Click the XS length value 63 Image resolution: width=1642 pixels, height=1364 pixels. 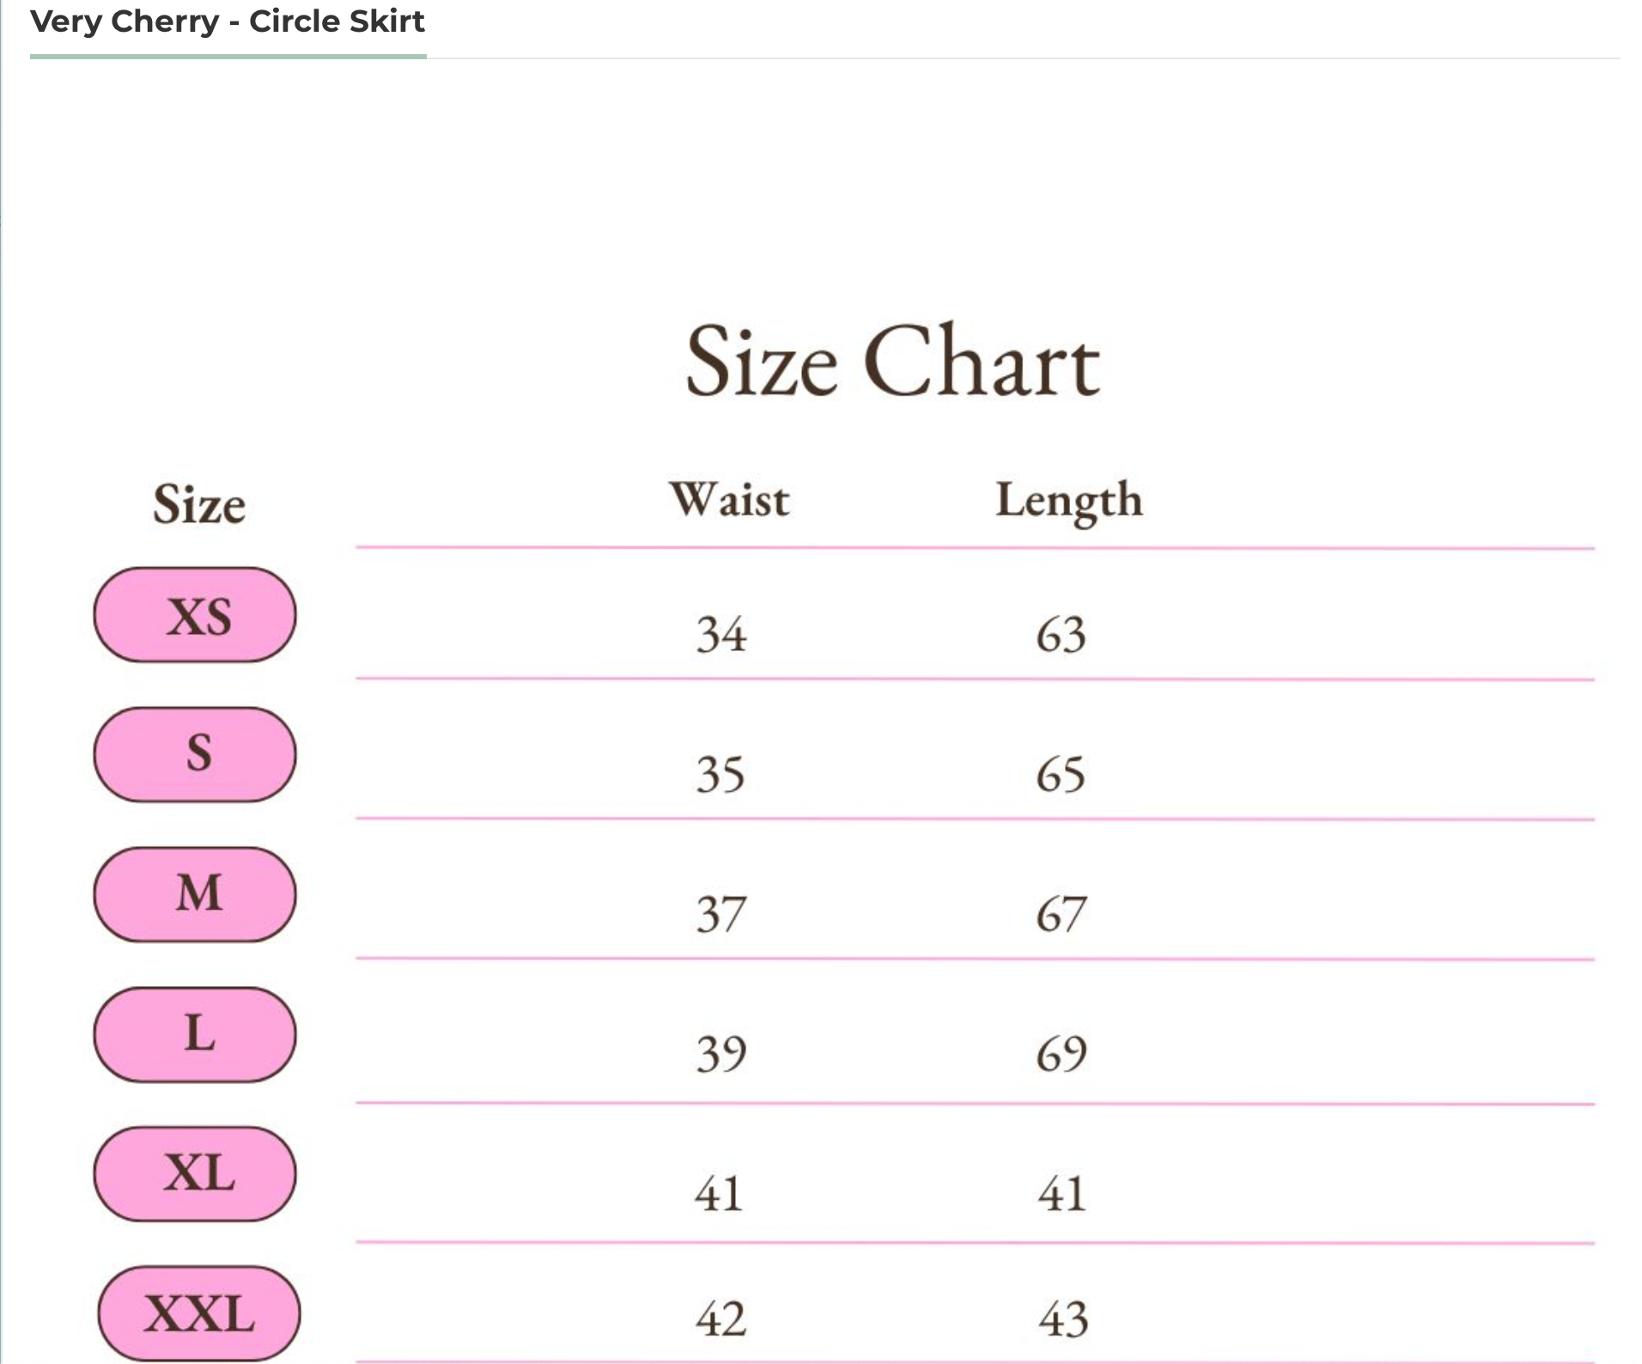point(1061,635)
